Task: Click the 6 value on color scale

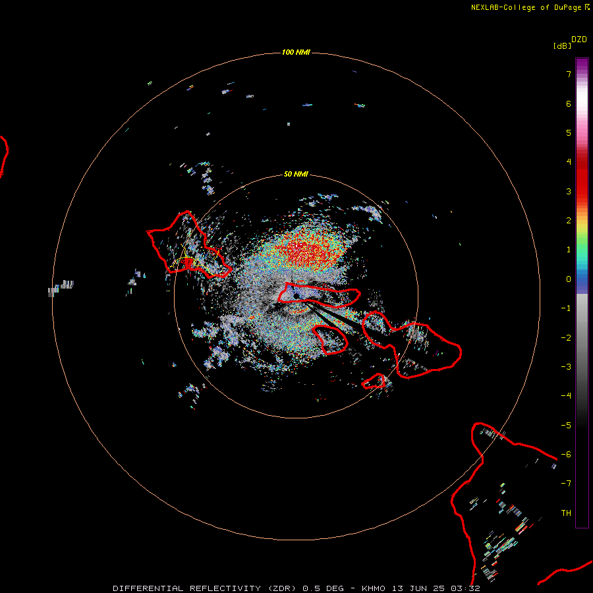Action: [569, 103]
